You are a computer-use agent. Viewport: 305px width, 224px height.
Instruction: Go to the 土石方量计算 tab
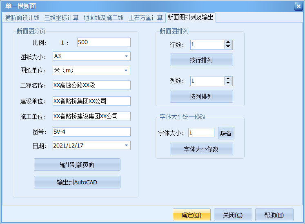pos(145,18)
